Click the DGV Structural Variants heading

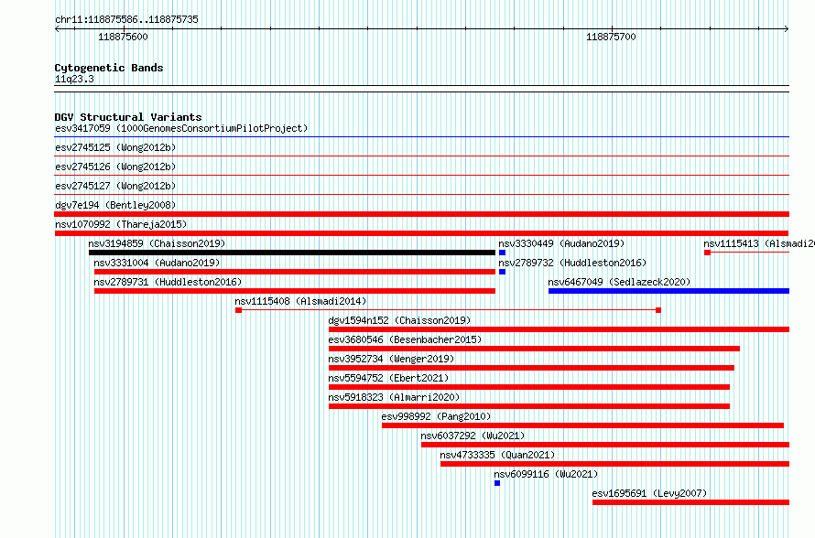point(128,117)
